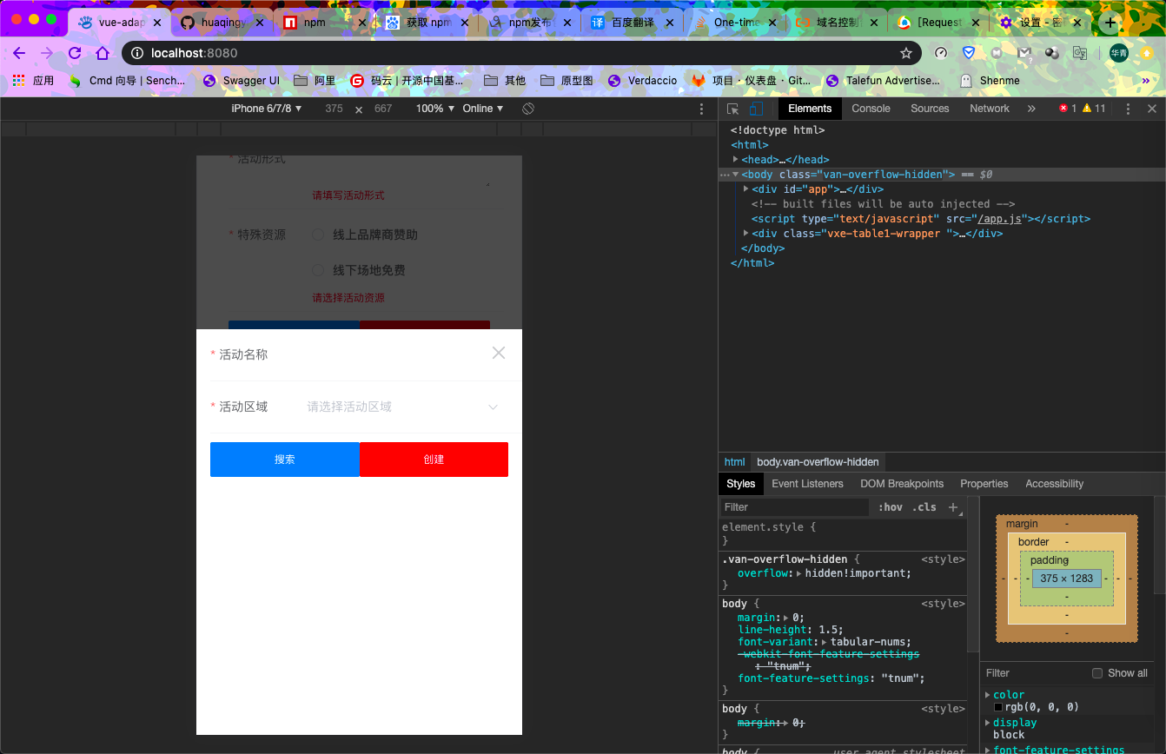Open the 请选择活动区域 select dropdown
Image resolution: width=1166 pixels, height=754 pixels.
click(x=403, y=407)
